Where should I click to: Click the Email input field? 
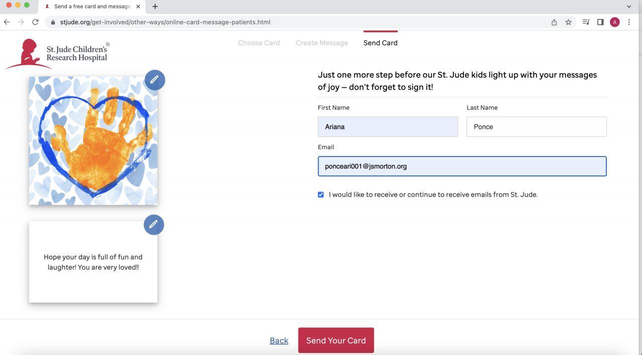[x=462, y=166]
